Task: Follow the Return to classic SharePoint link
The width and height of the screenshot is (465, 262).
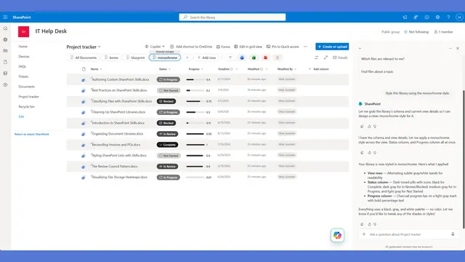Action: 32,134
